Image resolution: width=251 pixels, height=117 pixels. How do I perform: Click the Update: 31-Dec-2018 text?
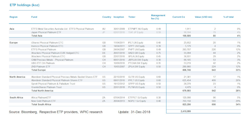click(x=134, y=112)
